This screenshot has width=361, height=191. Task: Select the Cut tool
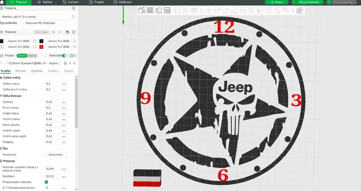coord(243,10)
